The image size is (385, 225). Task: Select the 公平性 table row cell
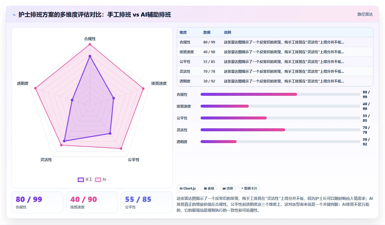tap(185, 62)
